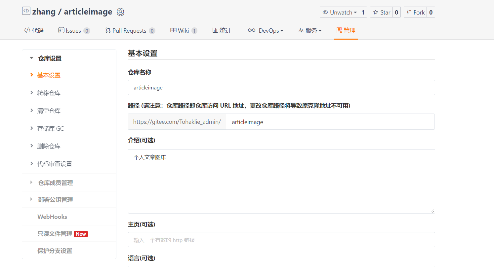Select 基本设置 in the sidebar

coord(49,75)
